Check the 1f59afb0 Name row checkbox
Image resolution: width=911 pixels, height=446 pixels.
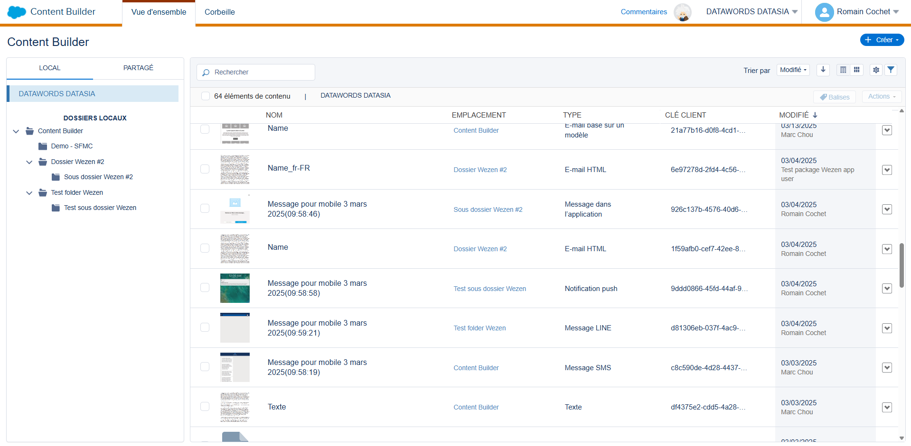pos(205,248)
